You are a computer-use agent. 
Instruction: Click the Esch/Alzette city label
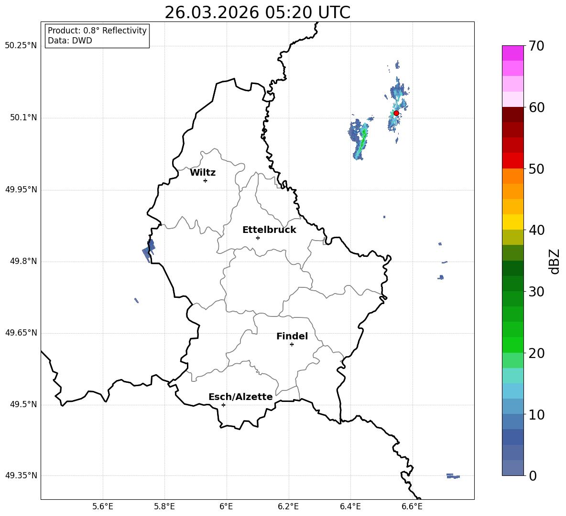click(x=240, y=397)
